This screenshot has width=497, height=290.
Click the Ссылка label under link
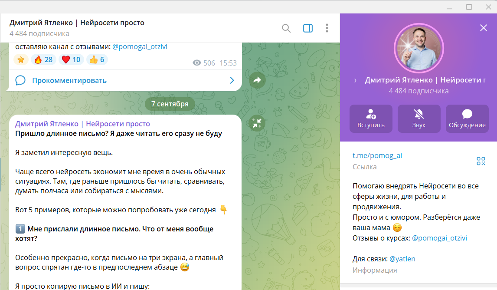pos(364,167)
